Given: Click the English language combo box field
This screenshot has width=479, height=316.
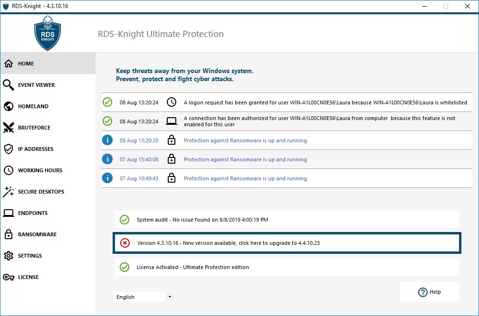Looking at the screenshot, I should pyautogui.click(x=144, y=297).
